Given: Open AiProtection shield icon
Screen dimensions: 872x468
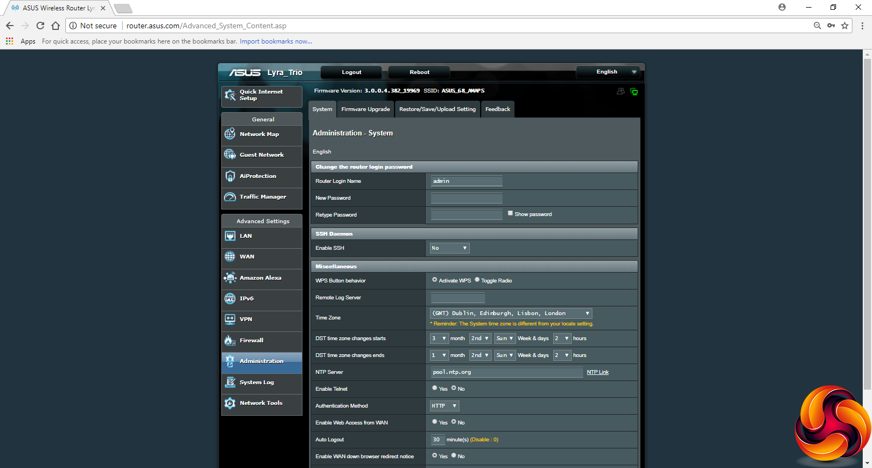Looking at the screenshot, I should click(230, 176).
